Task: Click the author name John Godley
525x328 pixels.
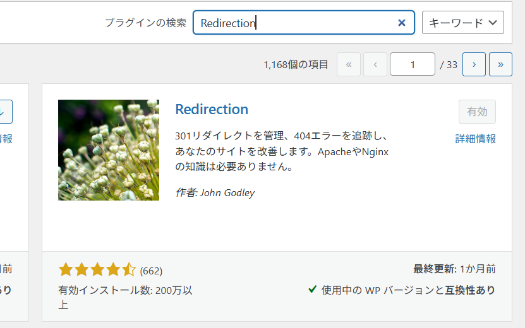Action: pos(227,192)
